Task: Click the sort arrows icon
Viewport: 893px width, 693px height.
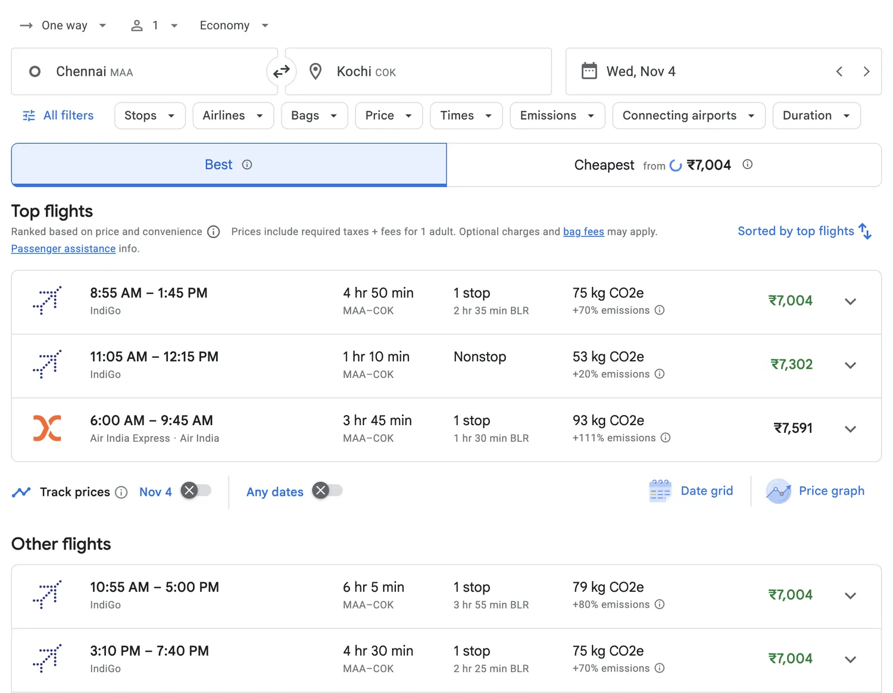Action: pos(865,231)
